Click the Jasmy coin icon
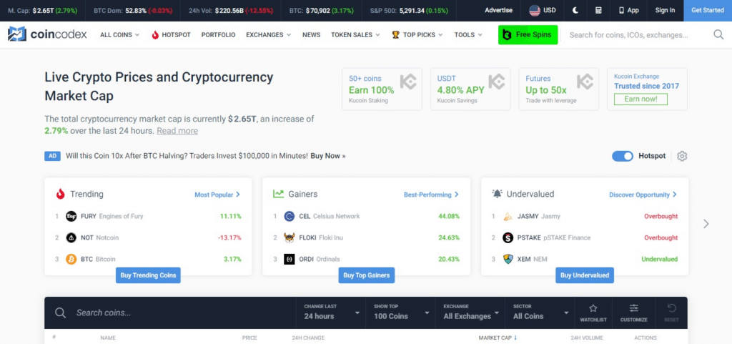Image resolution: width=732 pixels, height=344 pixels. 508,216
